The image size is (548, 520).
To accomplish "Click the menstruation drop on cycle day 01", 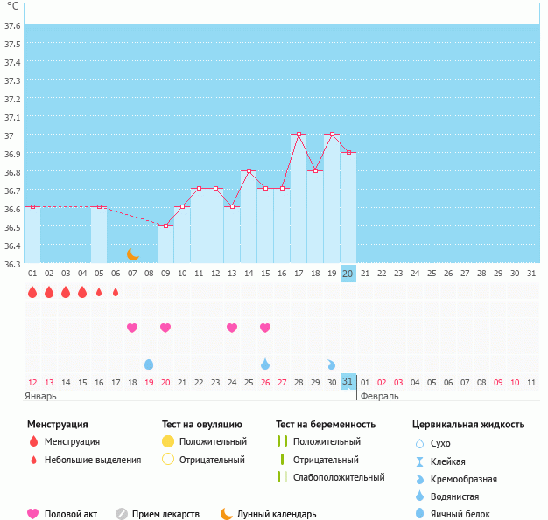I will coord(32,292).
